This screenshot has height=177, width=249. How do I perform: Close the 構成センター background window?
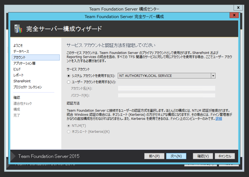(x=238, y=7)
